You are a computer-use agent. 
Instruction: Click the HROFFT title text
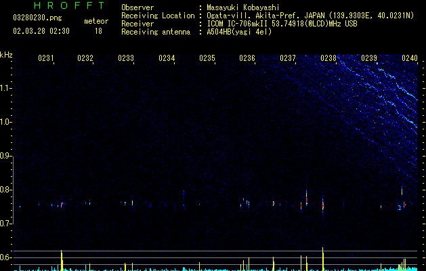70,5
